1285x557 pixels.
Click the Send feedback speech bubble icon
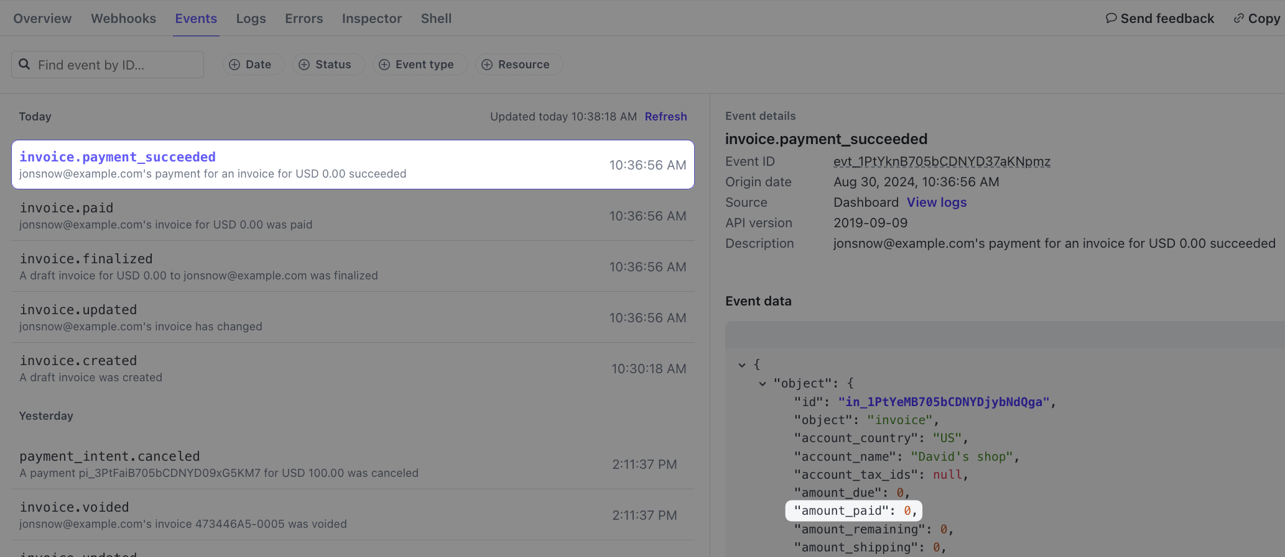(x=1111, y=19)
